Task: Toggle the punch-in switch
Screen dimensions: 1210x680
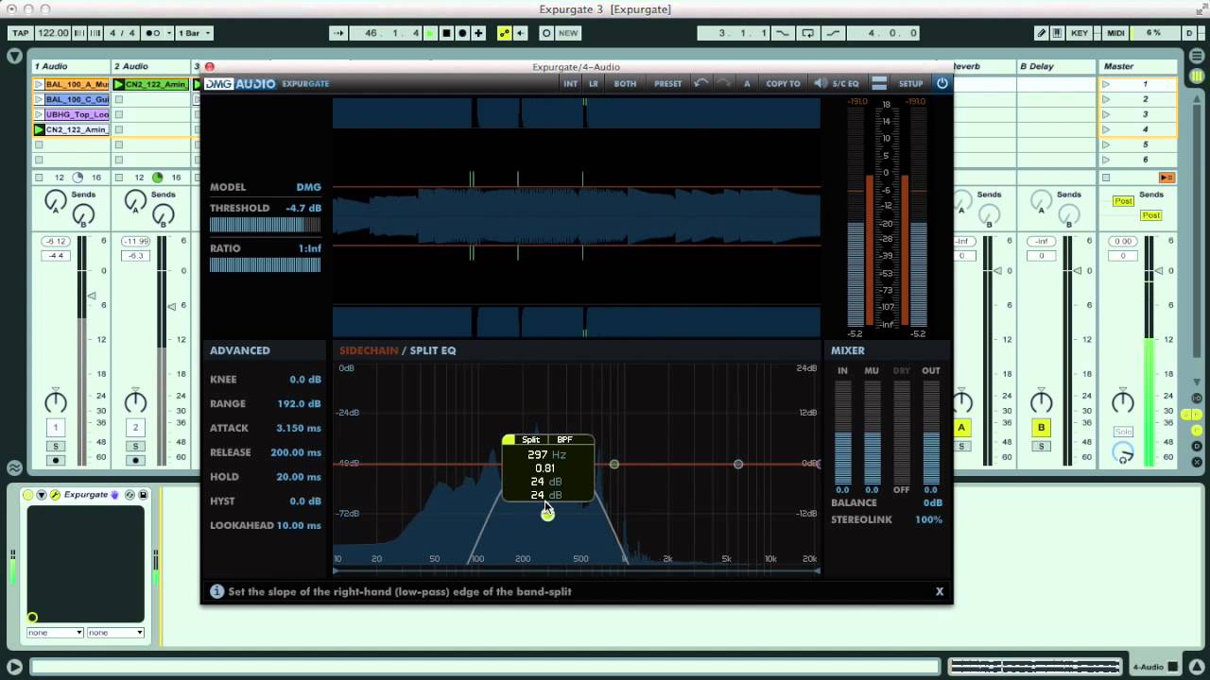Action: click(783, 33)
